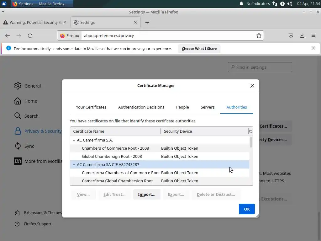Image resolution: width=321 pixels, height=241 pixels.
Task: Click the Settings — Mozilla Firefox taskbar button
Action: pos(42,4)
